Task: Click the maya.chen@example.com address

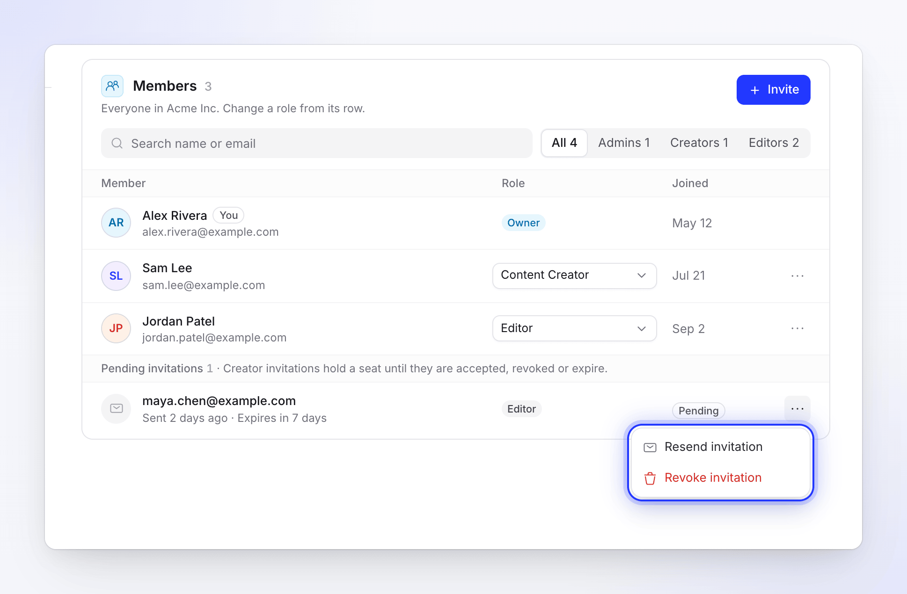Action: click(219, 401)
